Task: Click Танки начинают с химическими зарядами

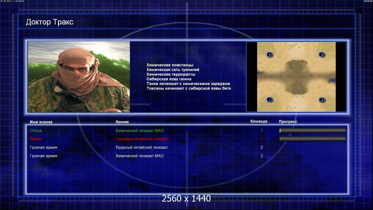Action: (x=188, y=84)
